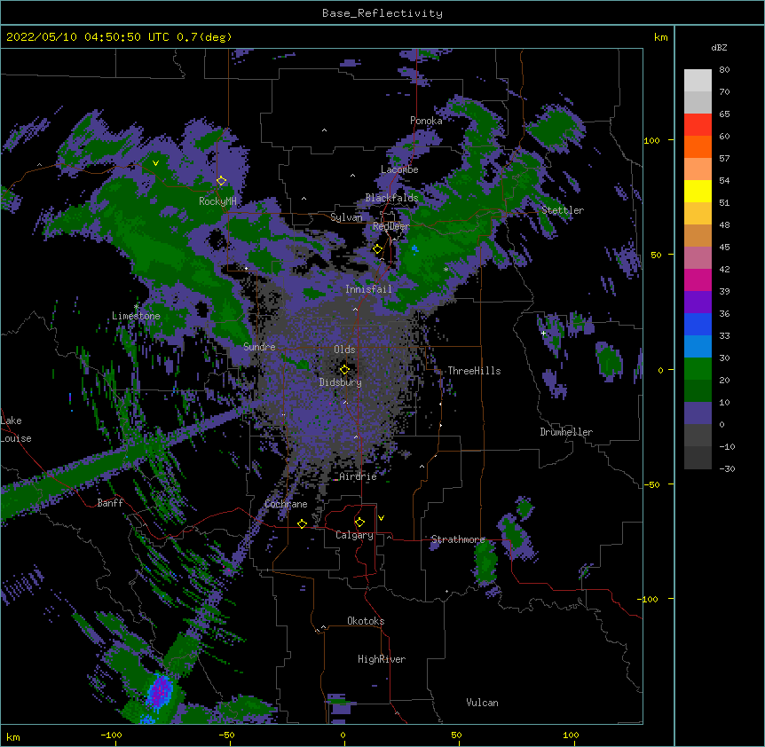This screenshot has height=747, width=765.
Task: Click the Airdrie city label
Action: point(359,476)
